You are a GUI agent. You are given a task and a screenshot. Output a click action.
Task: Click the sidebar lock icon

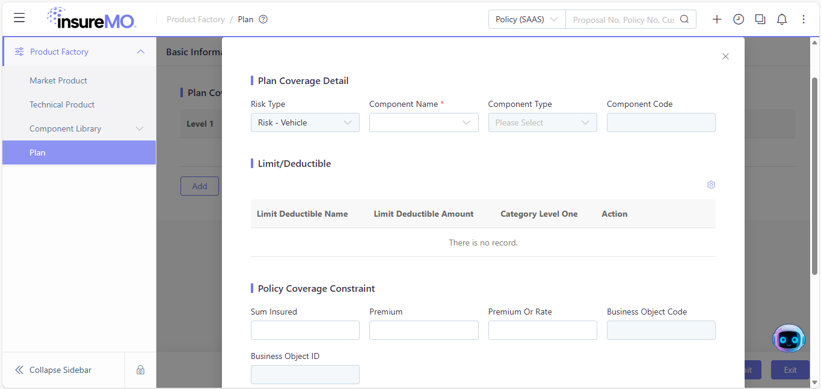(x=140, y=370)
